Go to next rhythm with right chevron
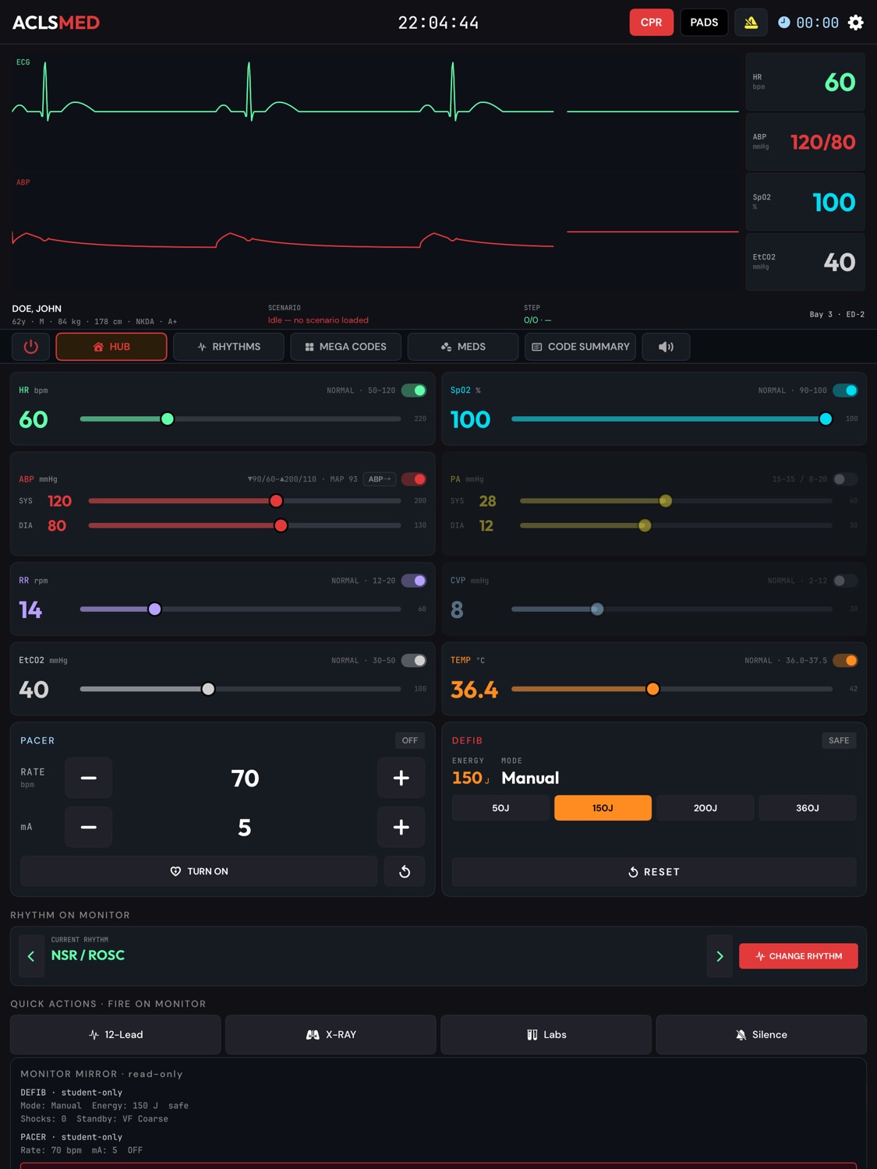The width and height of the screenshot is (877, 1169). (x=720, y=956)
